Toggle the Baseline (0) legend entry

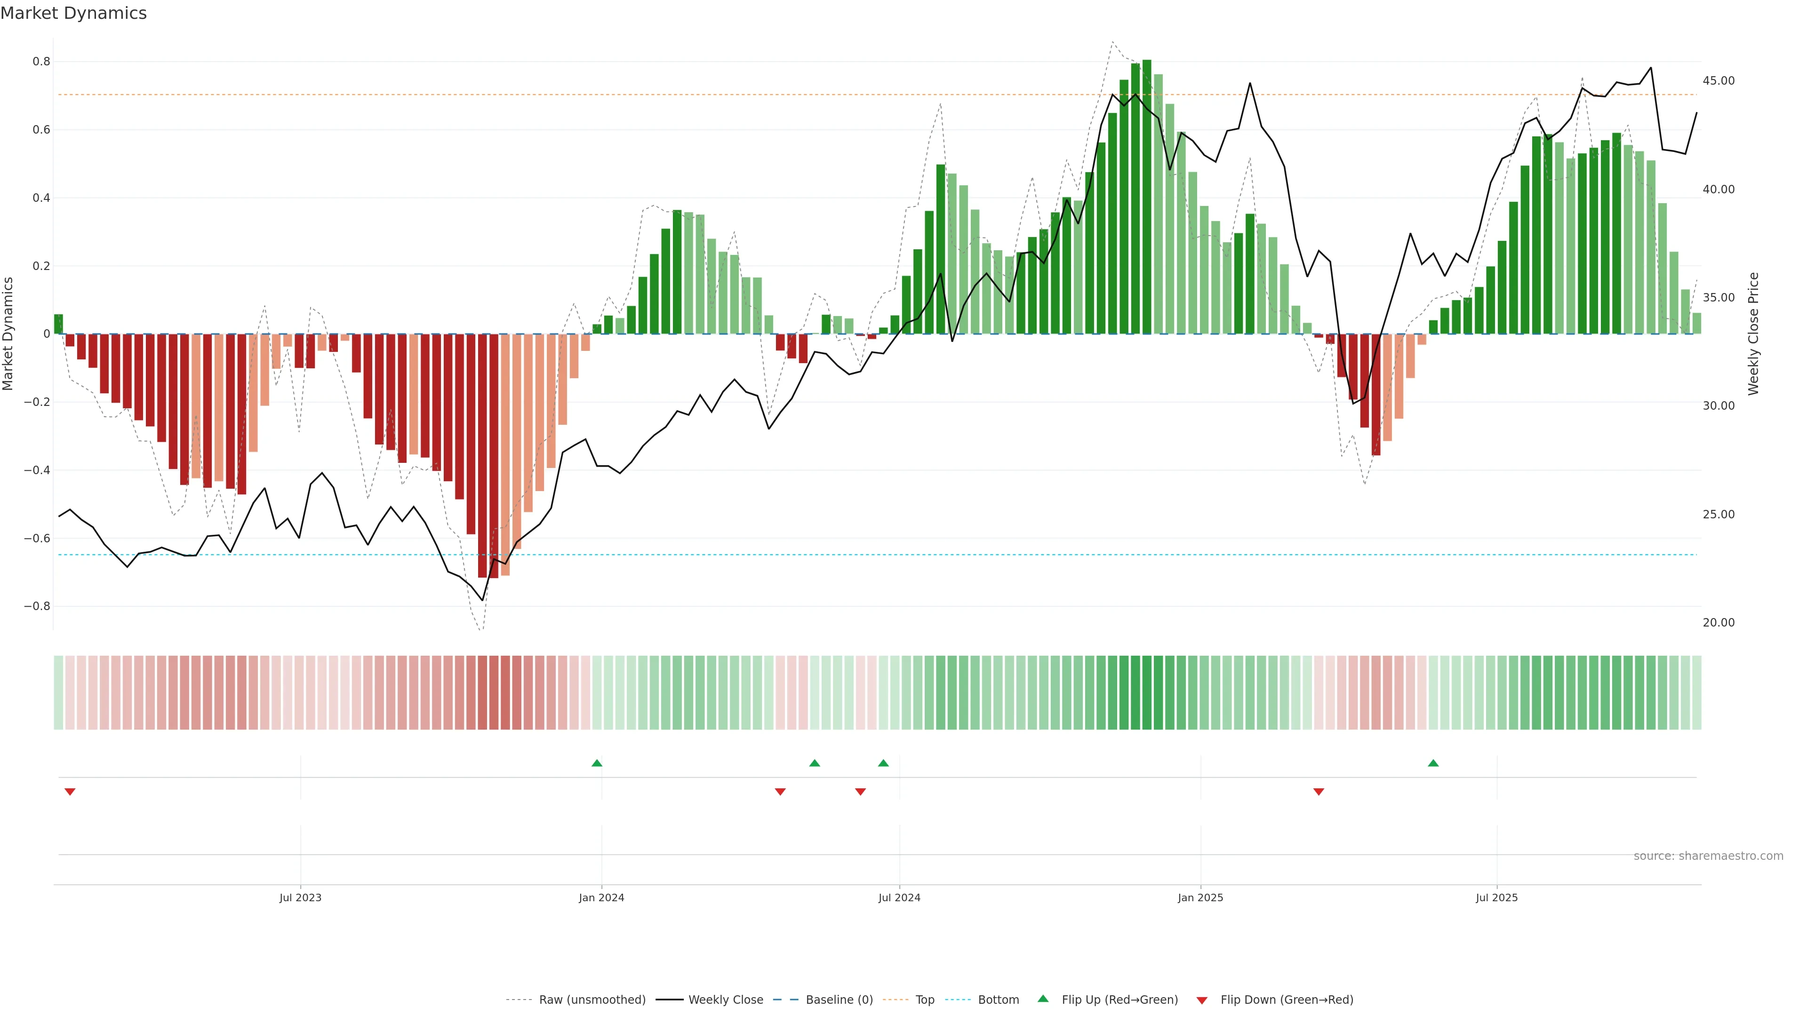click(839, 1000)
